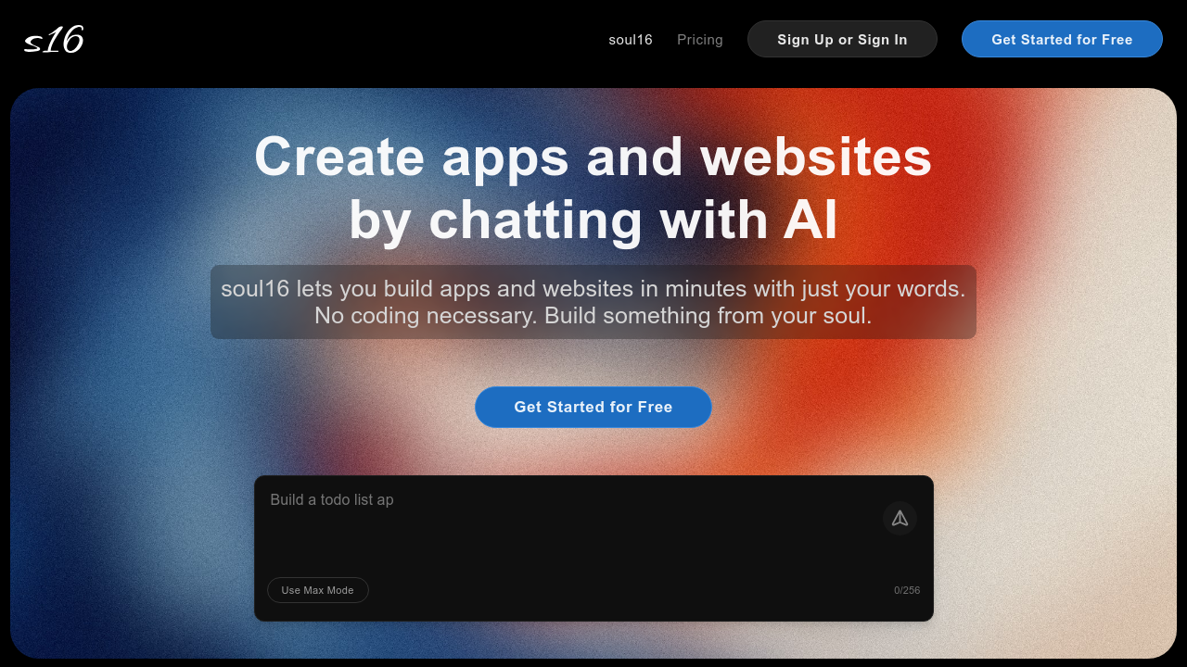Click the 'by chatting with AI' headline line
Image resolution: width=1187 pixels, height=667 pixels.
(x=593, y=220)
